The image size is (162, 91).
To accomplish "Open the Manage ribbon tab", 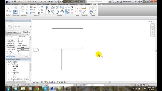I will pyautogui.click(x=88, y=4).
